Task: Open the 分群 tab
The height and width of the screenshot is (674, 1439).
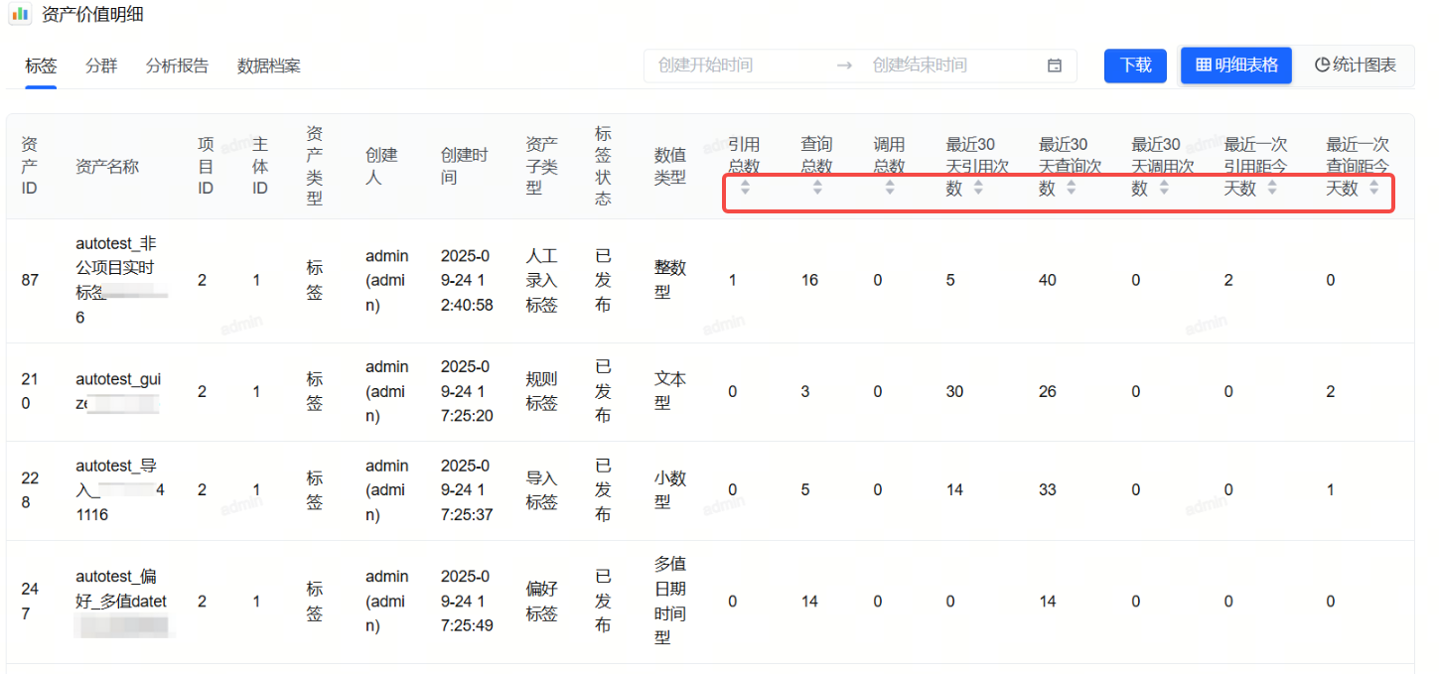Action: tap(101, 67)
